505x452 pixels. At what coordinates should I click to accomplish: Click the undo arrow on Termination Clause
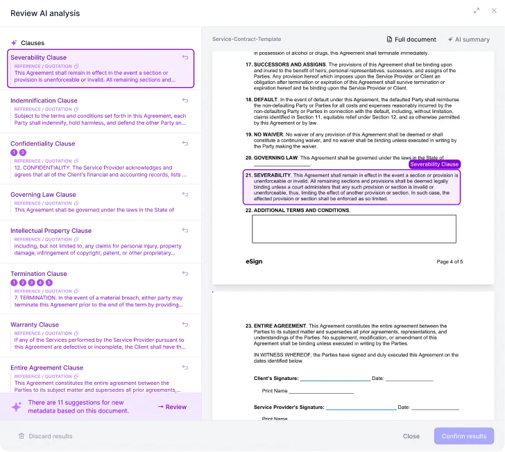(185, 274)
